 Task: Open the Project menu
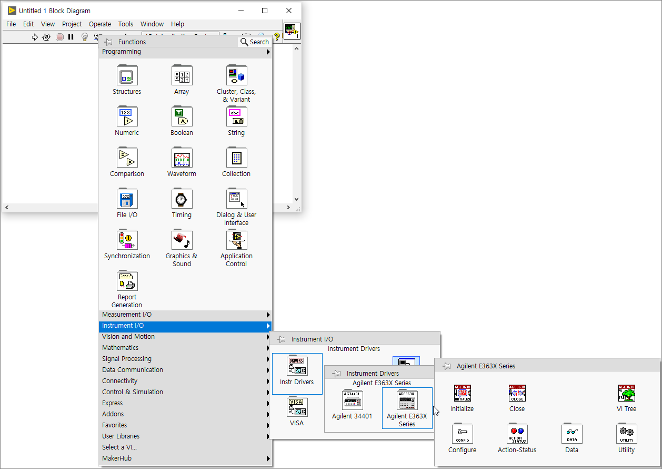[72, 24]
